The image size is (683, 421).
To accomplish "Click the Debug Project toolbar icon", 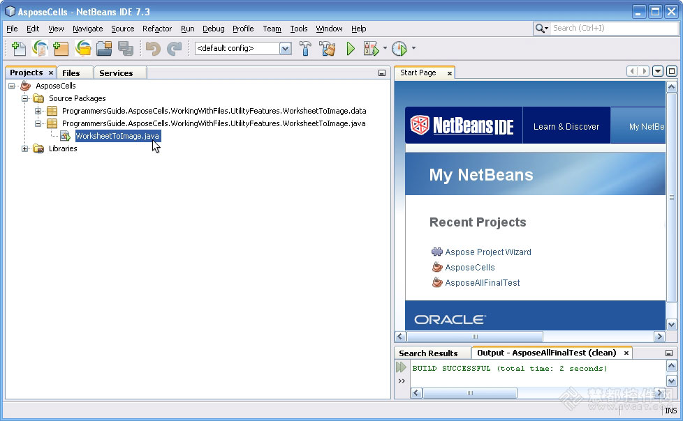I will click(371, 48).
